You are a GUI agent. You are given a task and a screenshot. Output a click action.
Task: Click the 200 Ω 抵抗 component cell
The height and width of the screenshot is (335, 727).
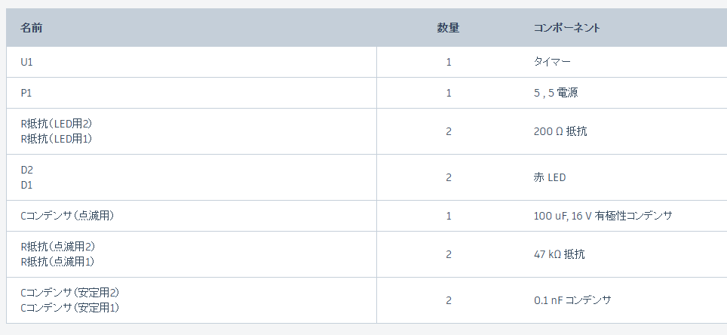560,131
